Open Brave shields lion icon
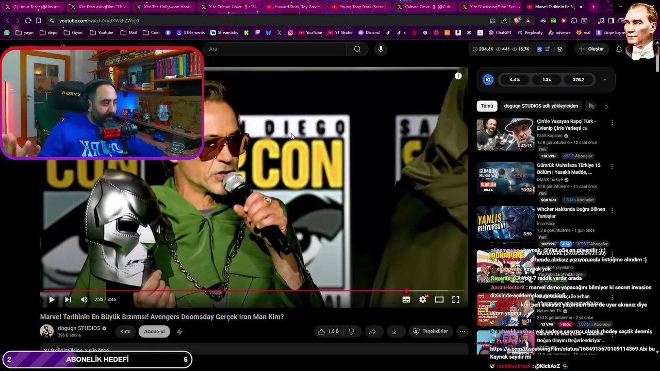 pyautogui.click(x=517, y=21)
